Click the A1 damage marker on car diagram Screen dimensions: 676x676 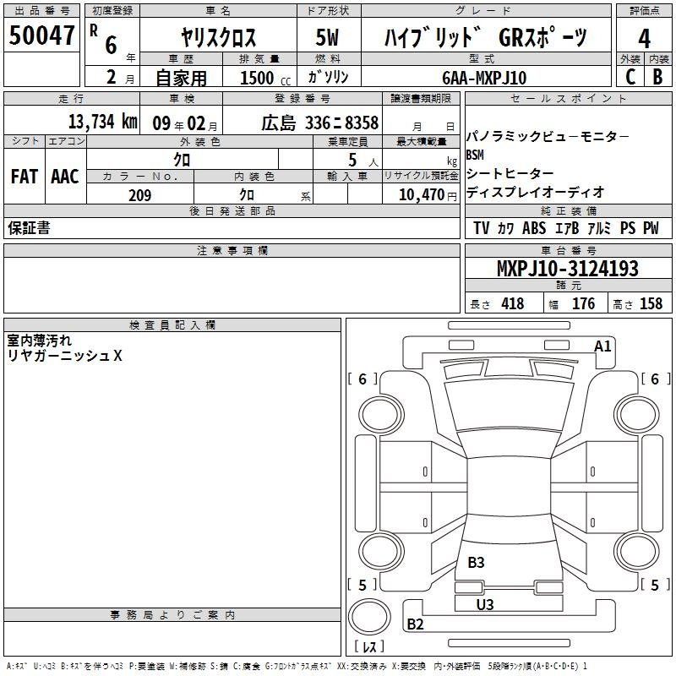click(602, 346)
